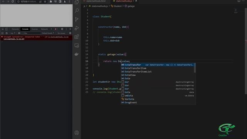
Task: Click the browser back arrow
Action: click(3, 2)
